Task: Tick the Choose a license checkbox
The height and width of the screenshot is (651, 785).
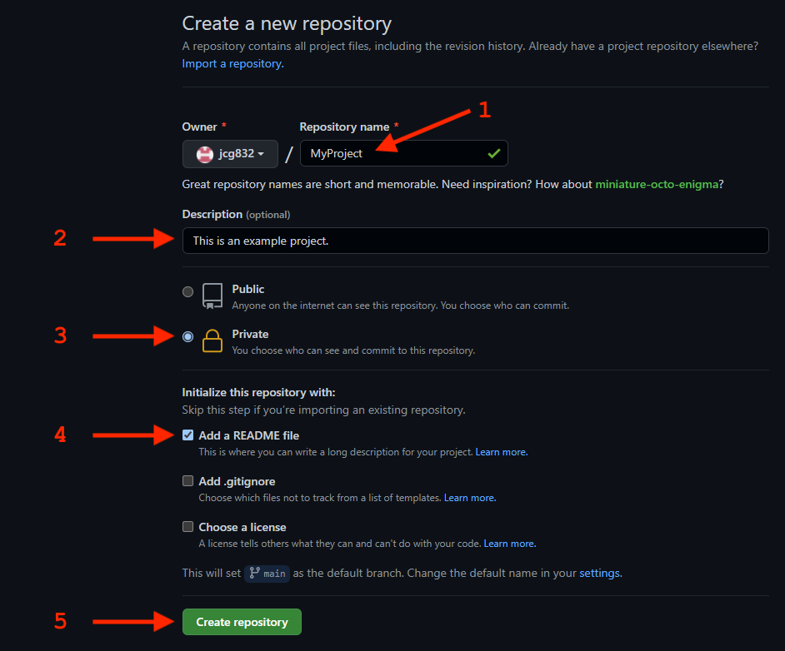Action: 187,526
